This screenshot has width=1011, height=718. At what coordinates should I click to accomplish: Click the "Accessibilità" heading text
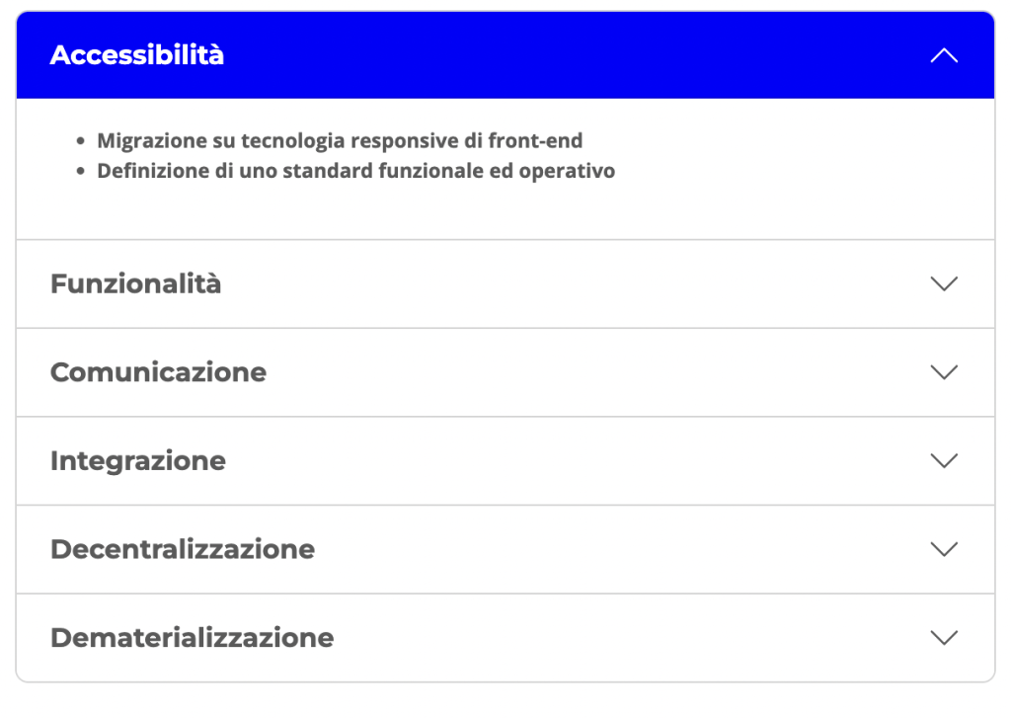(137, 55)
